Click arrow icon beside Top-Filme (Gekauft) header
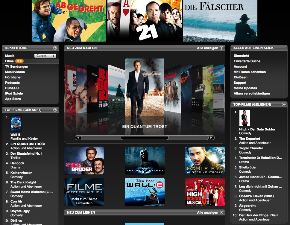The image size is (290, 225). click(x=55, y=110)
